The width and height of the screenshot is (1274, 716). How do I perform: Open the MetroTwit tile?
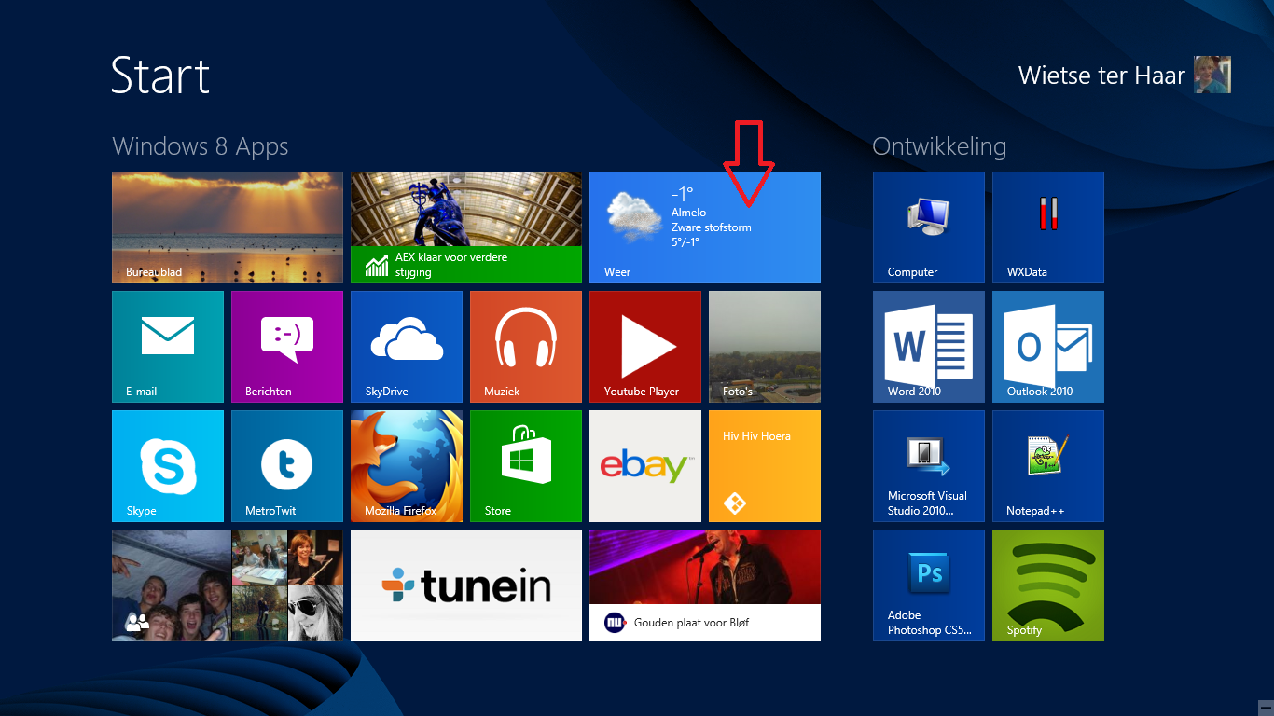click(x=287, y=466)
